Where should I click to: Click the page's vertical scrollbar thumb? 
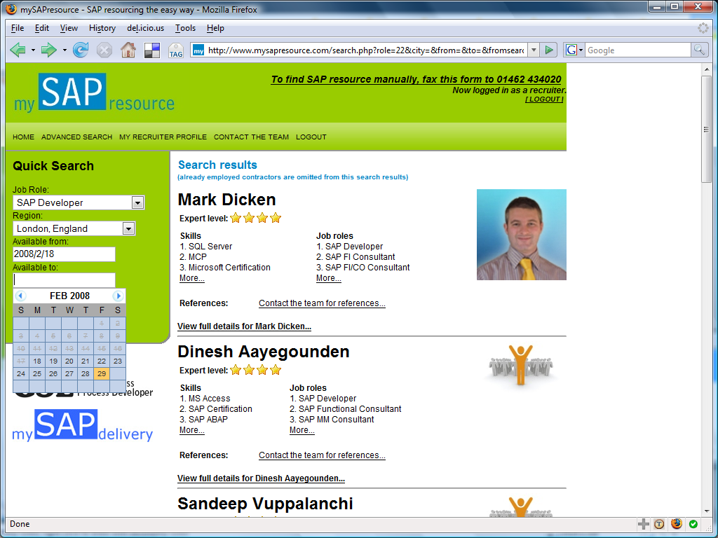coord(706,130)
